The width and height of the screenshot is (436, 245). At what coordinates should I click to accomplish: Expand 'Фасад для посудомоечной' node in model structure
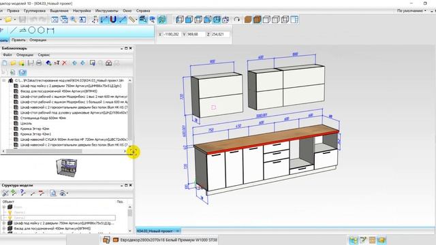click(4, 229)
